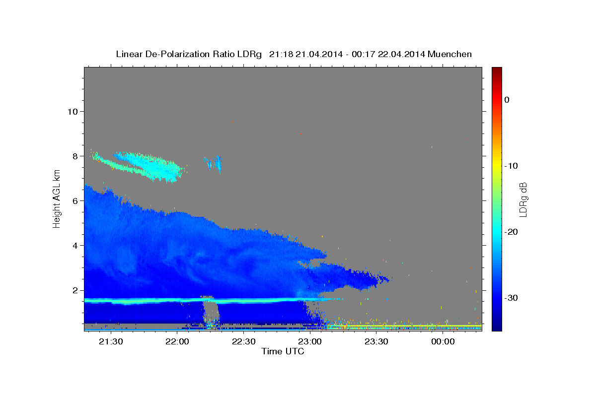Screen dimensions: 596x397
Task: Click the 'Height AGL km' axis label
Action: (57, 199)
